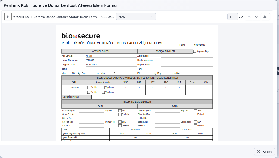Tick SVK for 2.GÜN Alış Yeri
Viewport: 279px width, 158px height.
click(196, 111)
